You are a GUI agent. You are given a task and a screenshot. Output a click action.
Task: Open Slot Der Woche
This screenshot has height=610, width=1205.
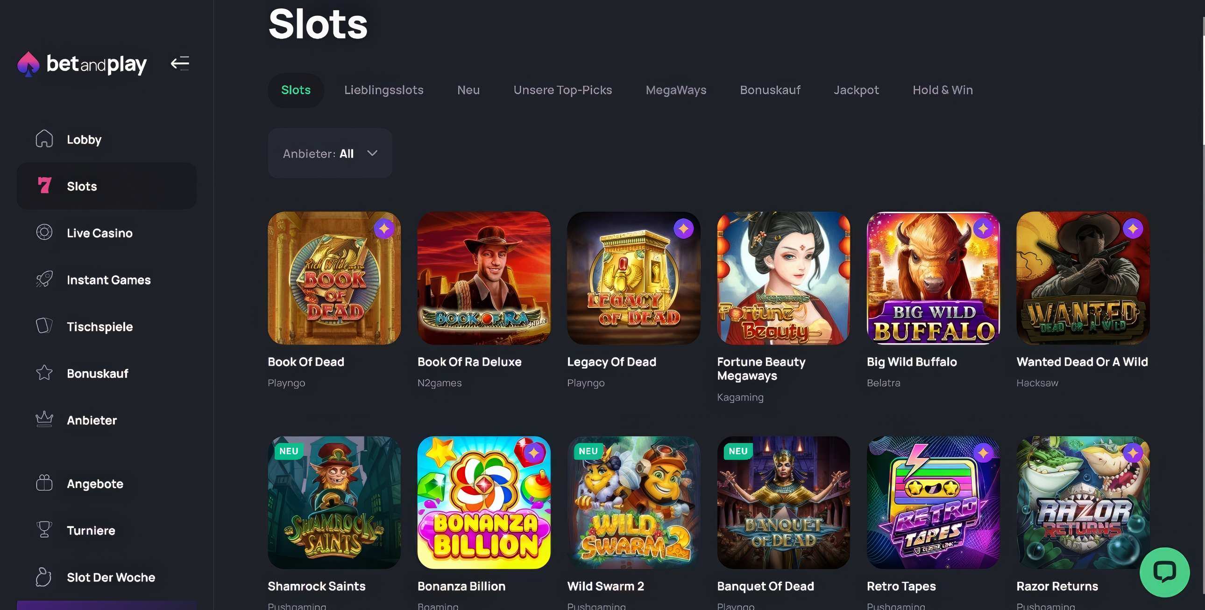[x=111, y=577]
